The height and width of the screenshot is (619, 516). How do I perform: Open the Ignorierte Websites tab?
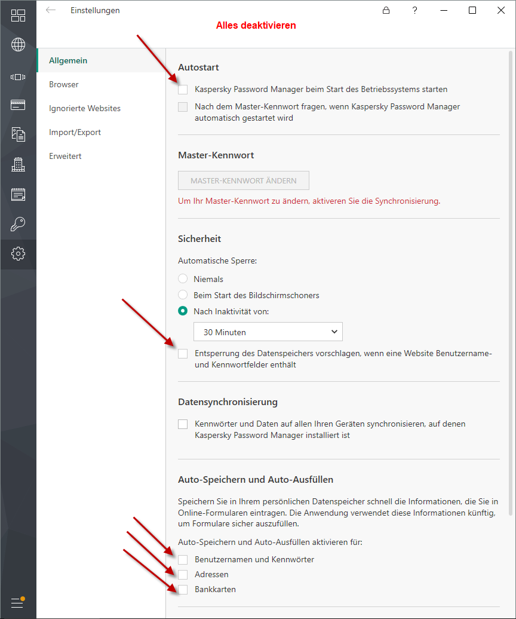click(101, 108)
